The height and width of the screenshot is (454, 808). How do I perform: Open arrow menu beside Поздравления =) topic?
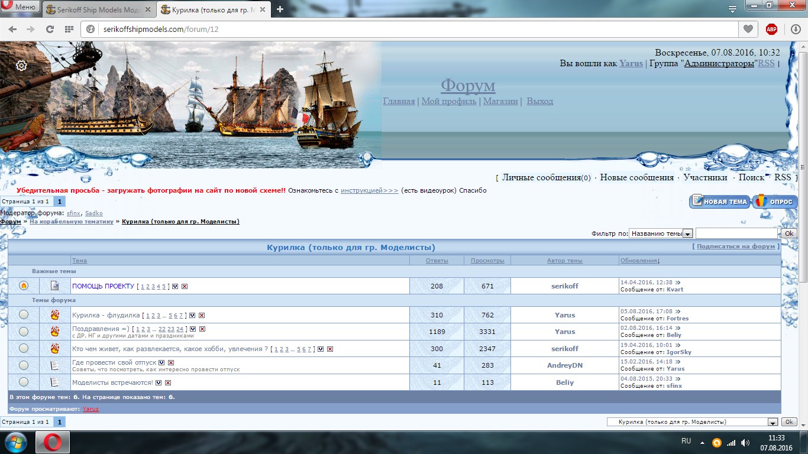tap(193, 329)
